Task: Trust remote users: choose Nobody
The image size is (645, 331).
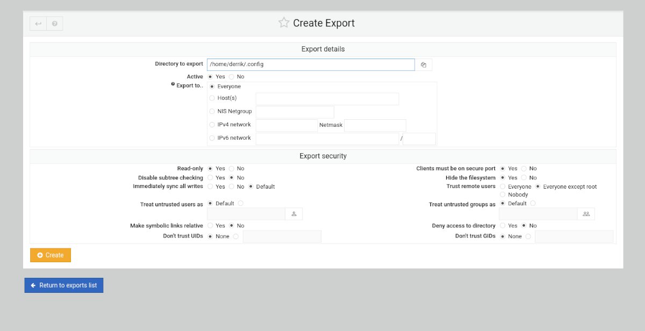Action: tap(503, 195)
